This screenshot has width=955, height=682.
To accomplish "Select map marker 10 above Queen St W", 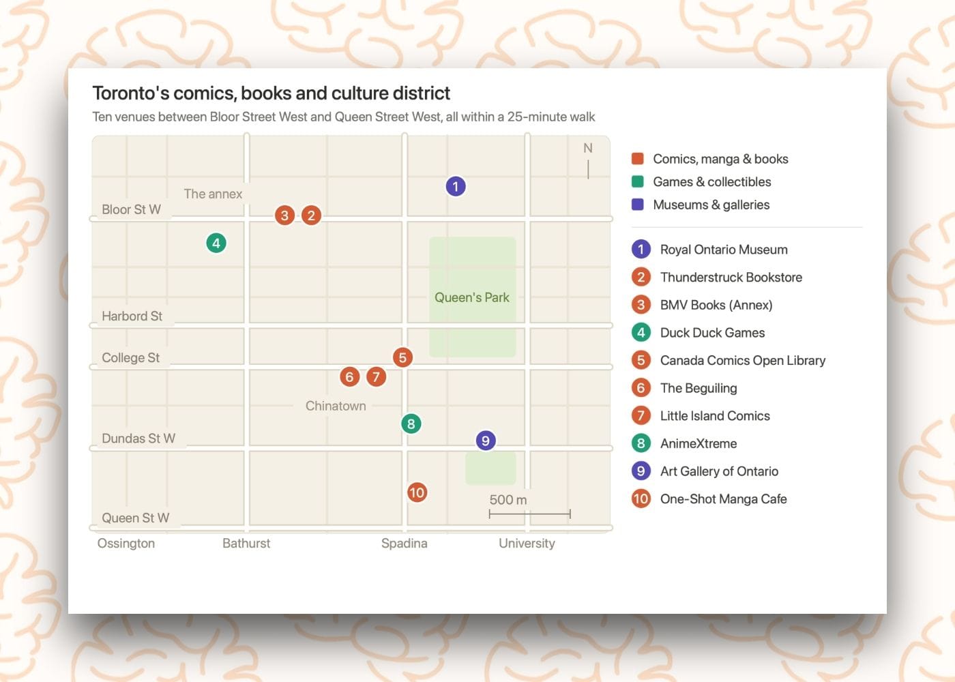I will pos(417,492).
